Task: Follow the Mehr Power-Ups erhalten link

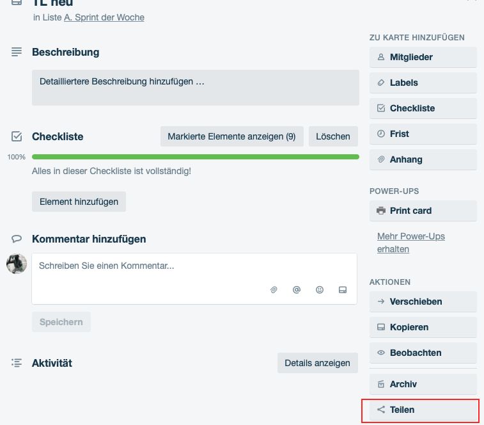Action: pos(411,243)
